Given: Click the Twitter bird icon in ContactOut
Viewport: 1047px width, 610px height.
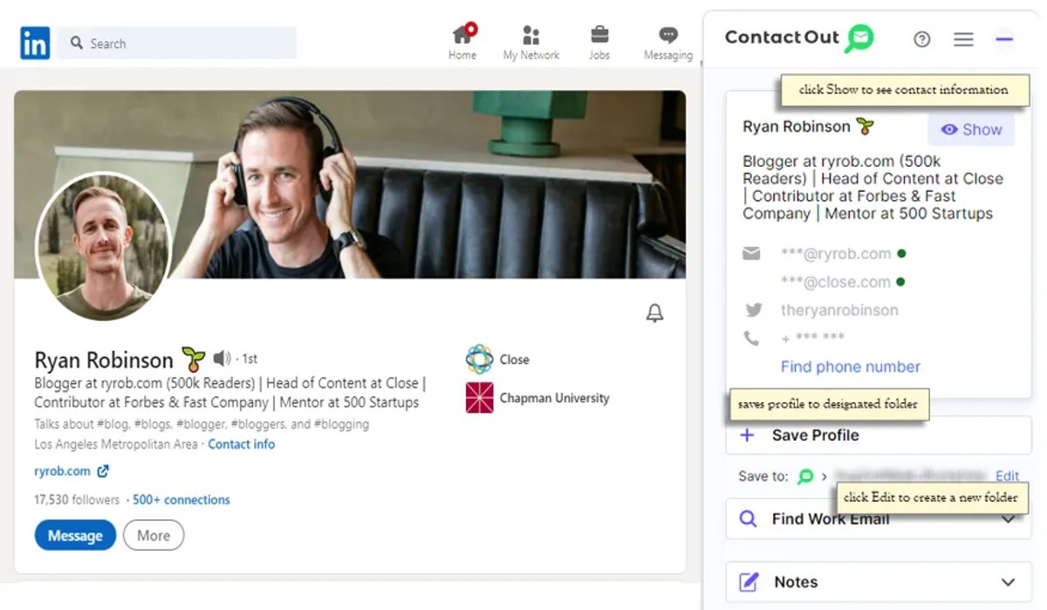Looking at the screenshot, I should tap(753, 310).
